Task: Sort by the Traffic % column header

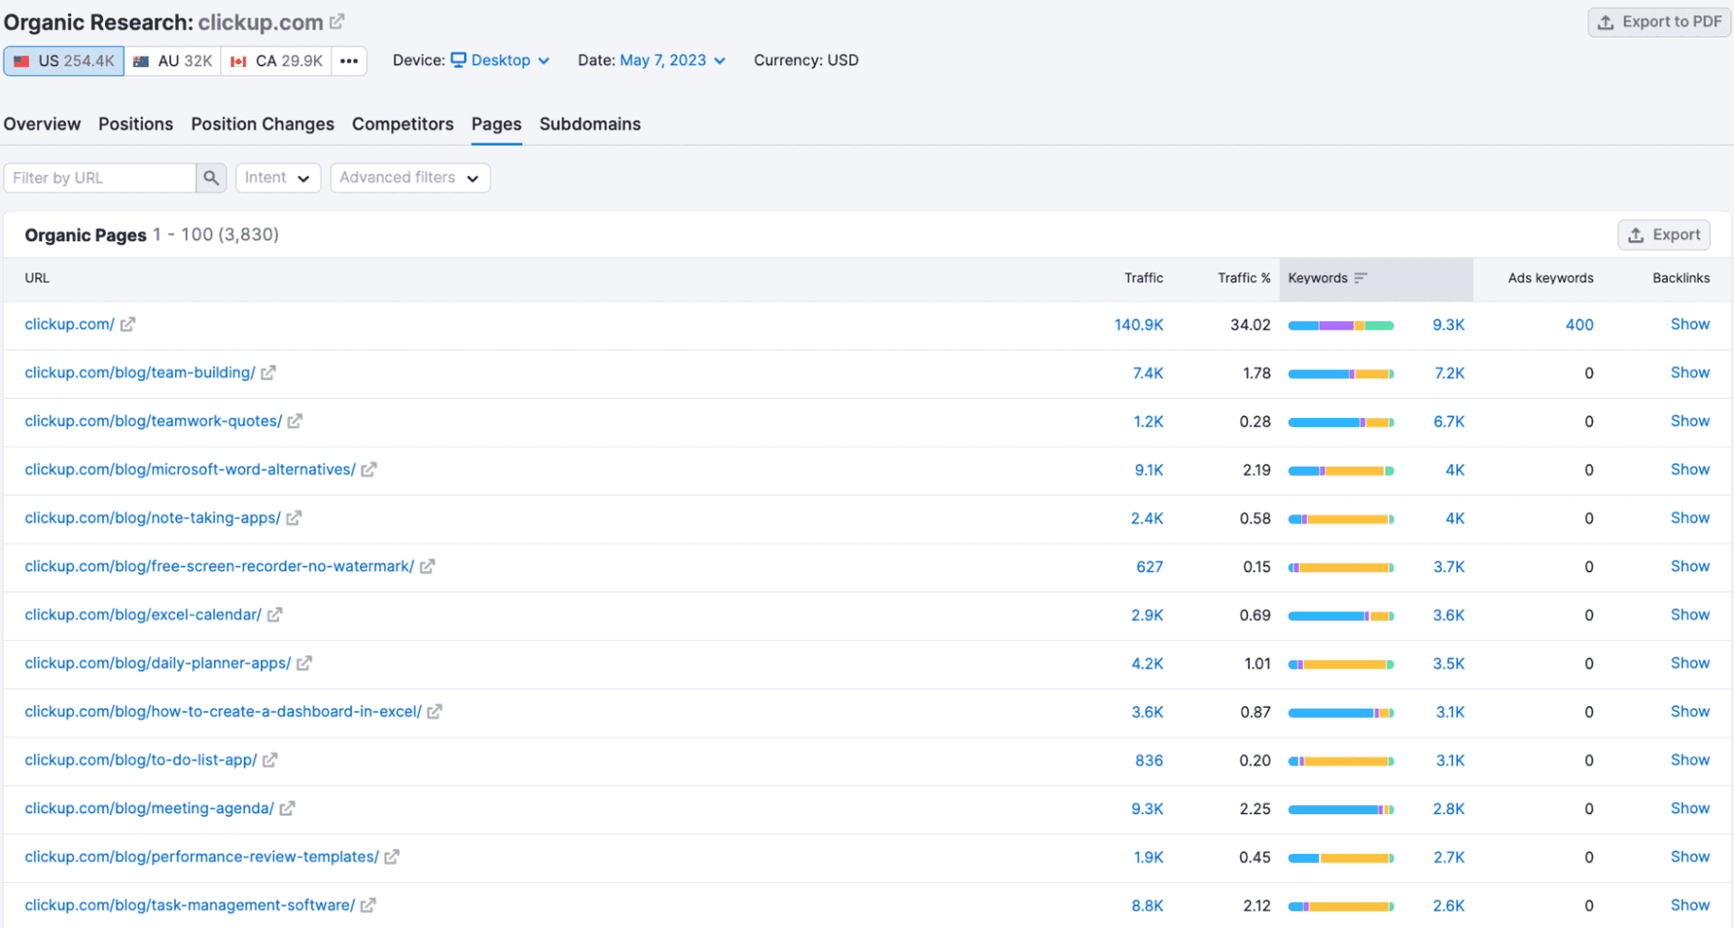Action: click(x=1244, y=278)
